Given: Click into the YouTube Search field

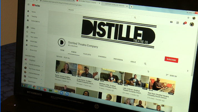Looking at the screenshot, I should [x=99, y=13].
